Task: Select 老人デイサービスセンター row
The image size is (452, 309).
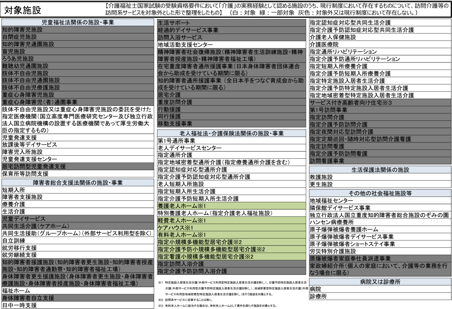Action: pyautogui.click(x=231, y=148)
